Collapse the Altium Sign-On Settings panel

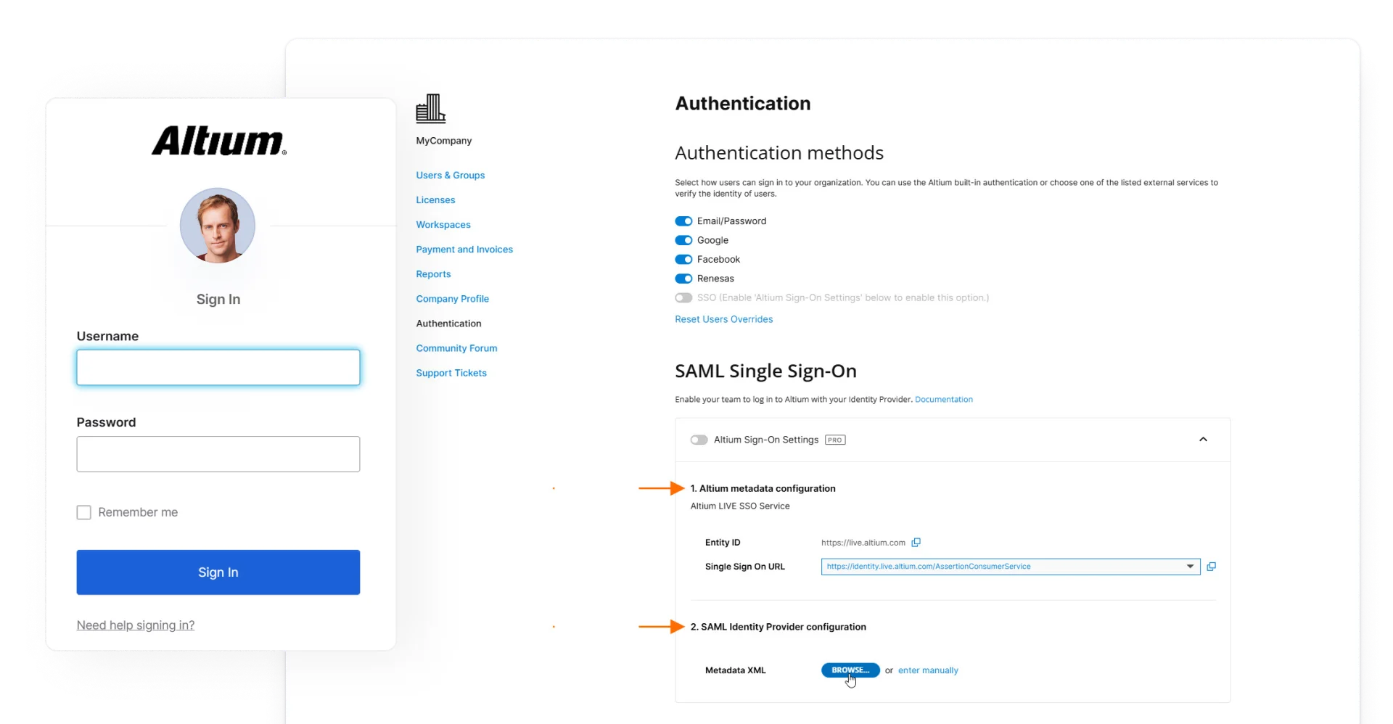pyautogui.click(x=1203, y=440)
